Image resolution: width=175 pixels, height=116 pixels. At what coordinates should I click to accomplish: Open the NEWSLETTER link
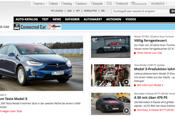point(90,11)
